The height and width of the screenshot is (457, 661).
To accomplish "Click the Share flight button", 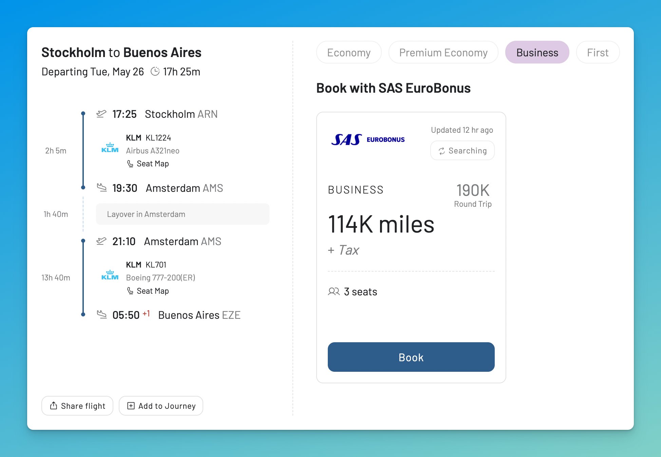I will click(77, 406).
